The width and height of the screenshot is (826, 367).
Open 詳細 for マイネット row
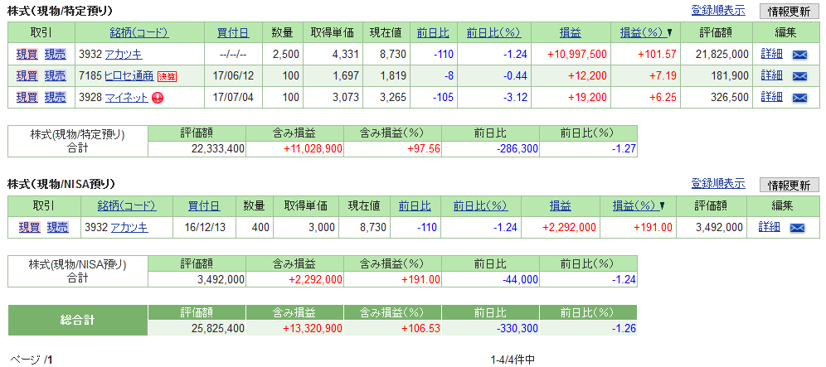pos(772,98)
